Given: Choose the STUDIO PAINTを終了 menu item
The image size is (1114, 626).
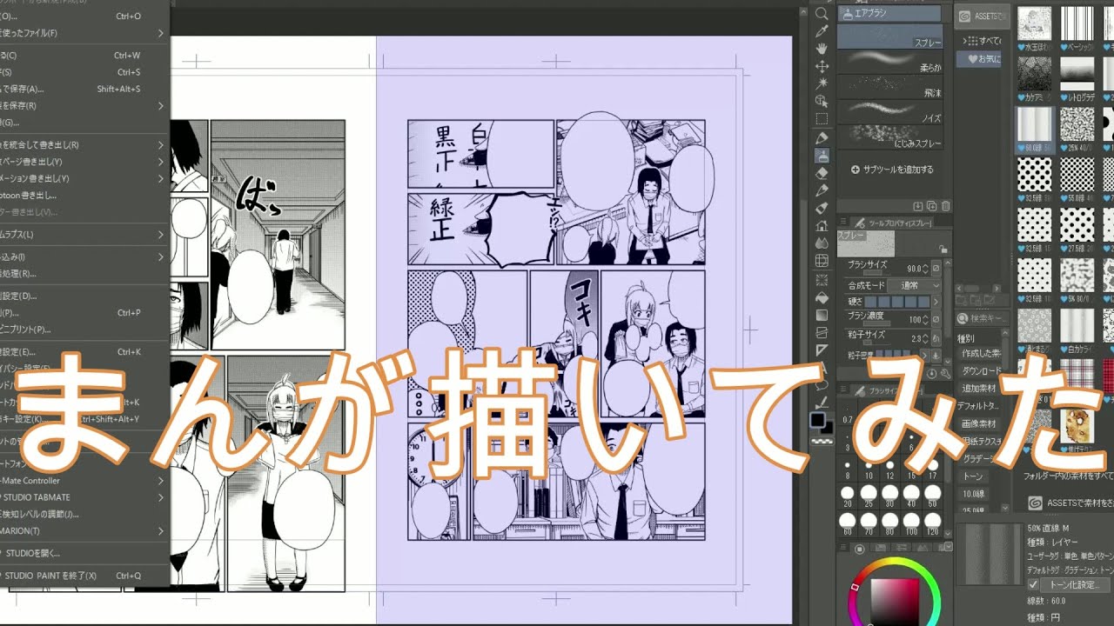Looking at the screenshot, I should (52, 576).
